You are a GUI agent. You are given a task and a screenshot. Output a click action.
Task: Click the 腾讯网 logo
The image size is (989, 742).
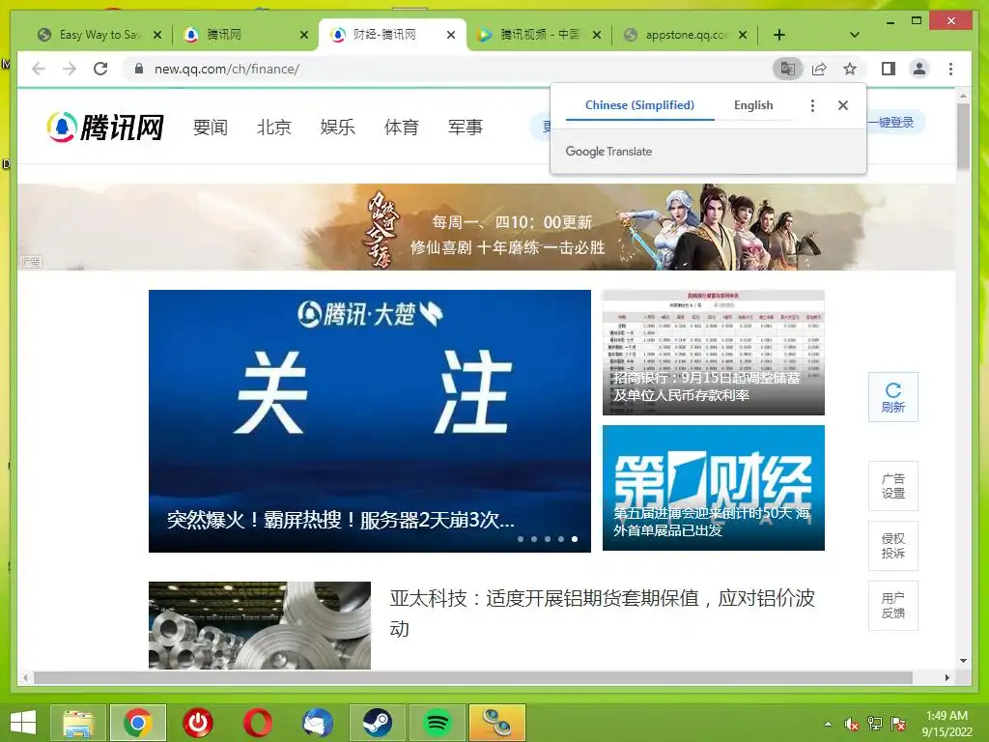[x=105, y=127]
